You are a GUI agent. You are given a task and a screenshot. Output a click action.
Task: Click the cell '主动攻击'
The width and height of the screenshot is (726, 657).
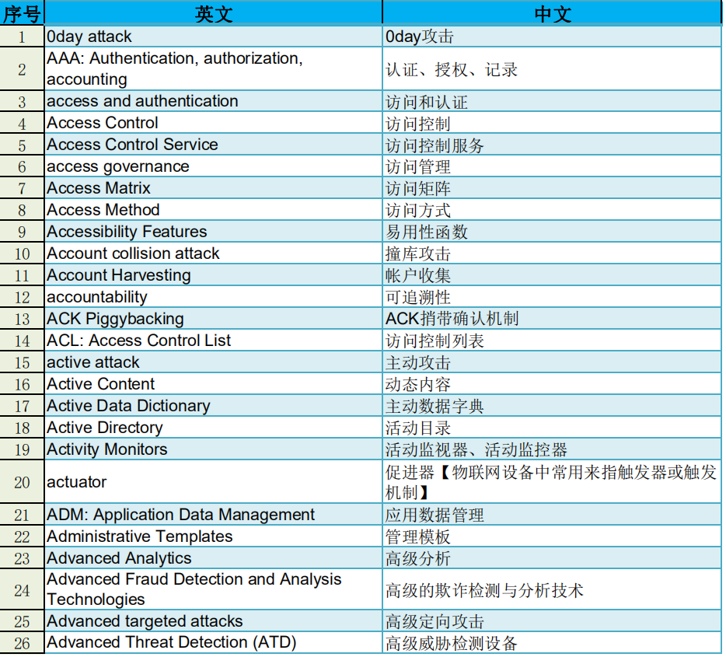click(x=552, y=362)
